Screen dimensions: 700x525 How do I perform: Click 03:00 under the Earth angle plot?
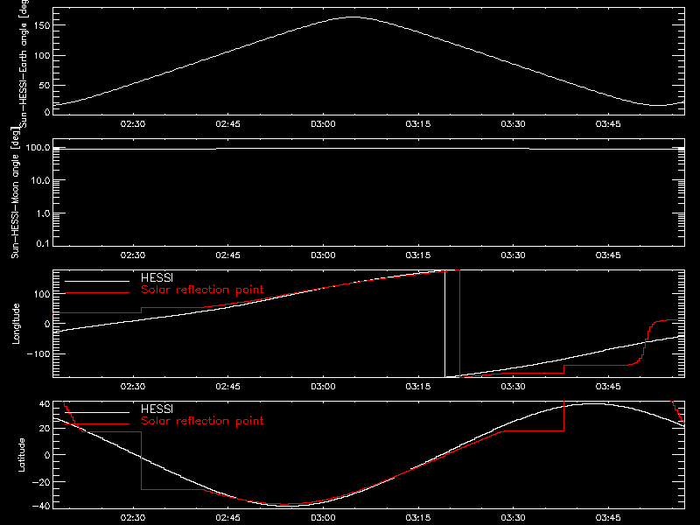323,124
